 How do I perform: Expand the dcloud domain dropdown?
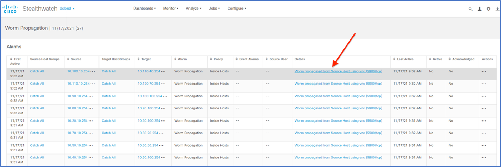[67, 9]
